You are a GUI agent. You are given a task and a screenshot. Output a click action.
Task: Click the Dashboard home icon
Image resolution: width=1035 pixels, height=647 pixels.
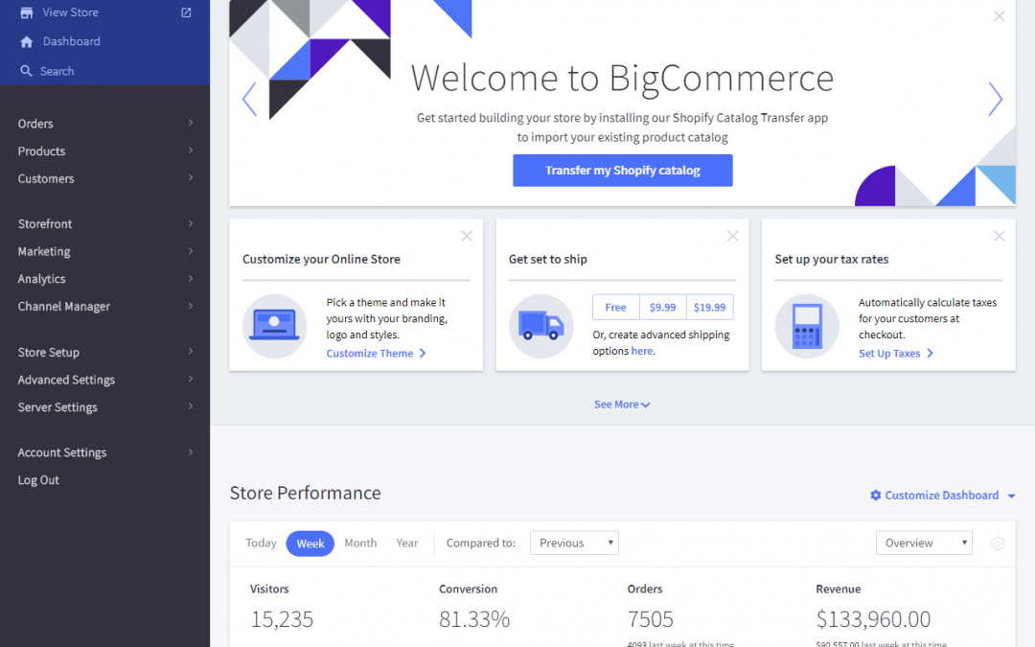[x=27, y=41]
